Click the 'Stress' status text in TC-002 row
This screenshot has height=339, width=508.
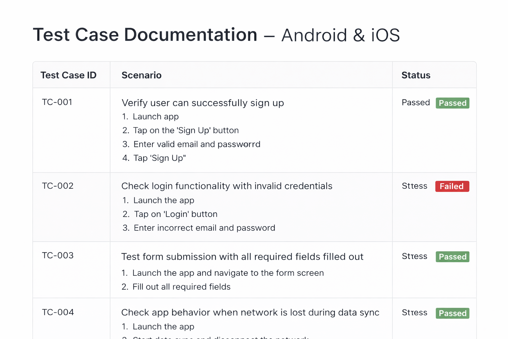[414, 186]
